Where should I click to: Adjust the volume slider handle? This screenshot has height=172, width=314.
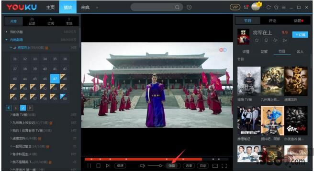tap(160, 166)
